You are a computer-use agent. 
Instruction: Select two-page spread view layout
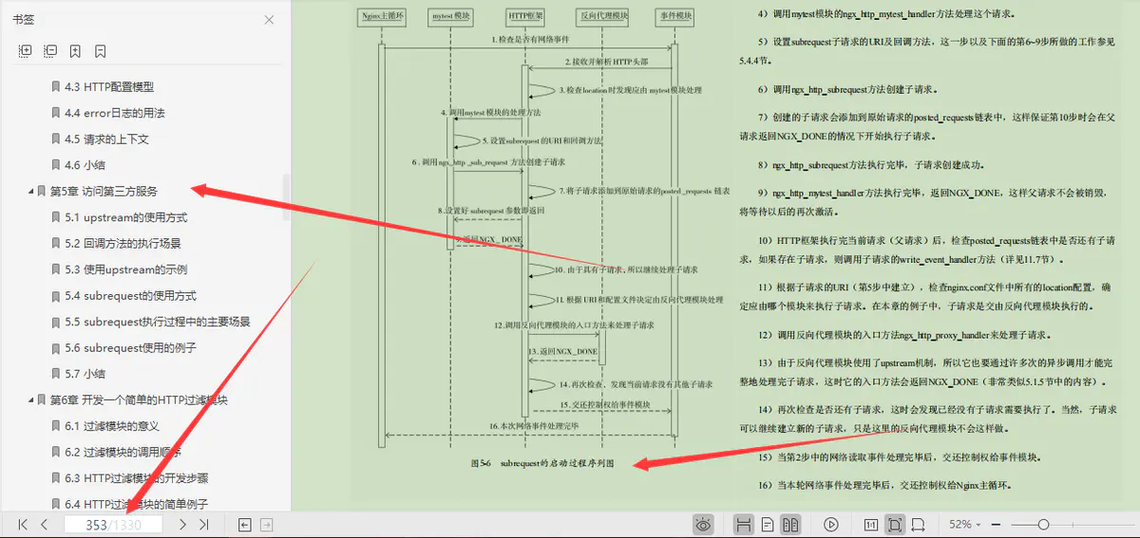(790, 524)
